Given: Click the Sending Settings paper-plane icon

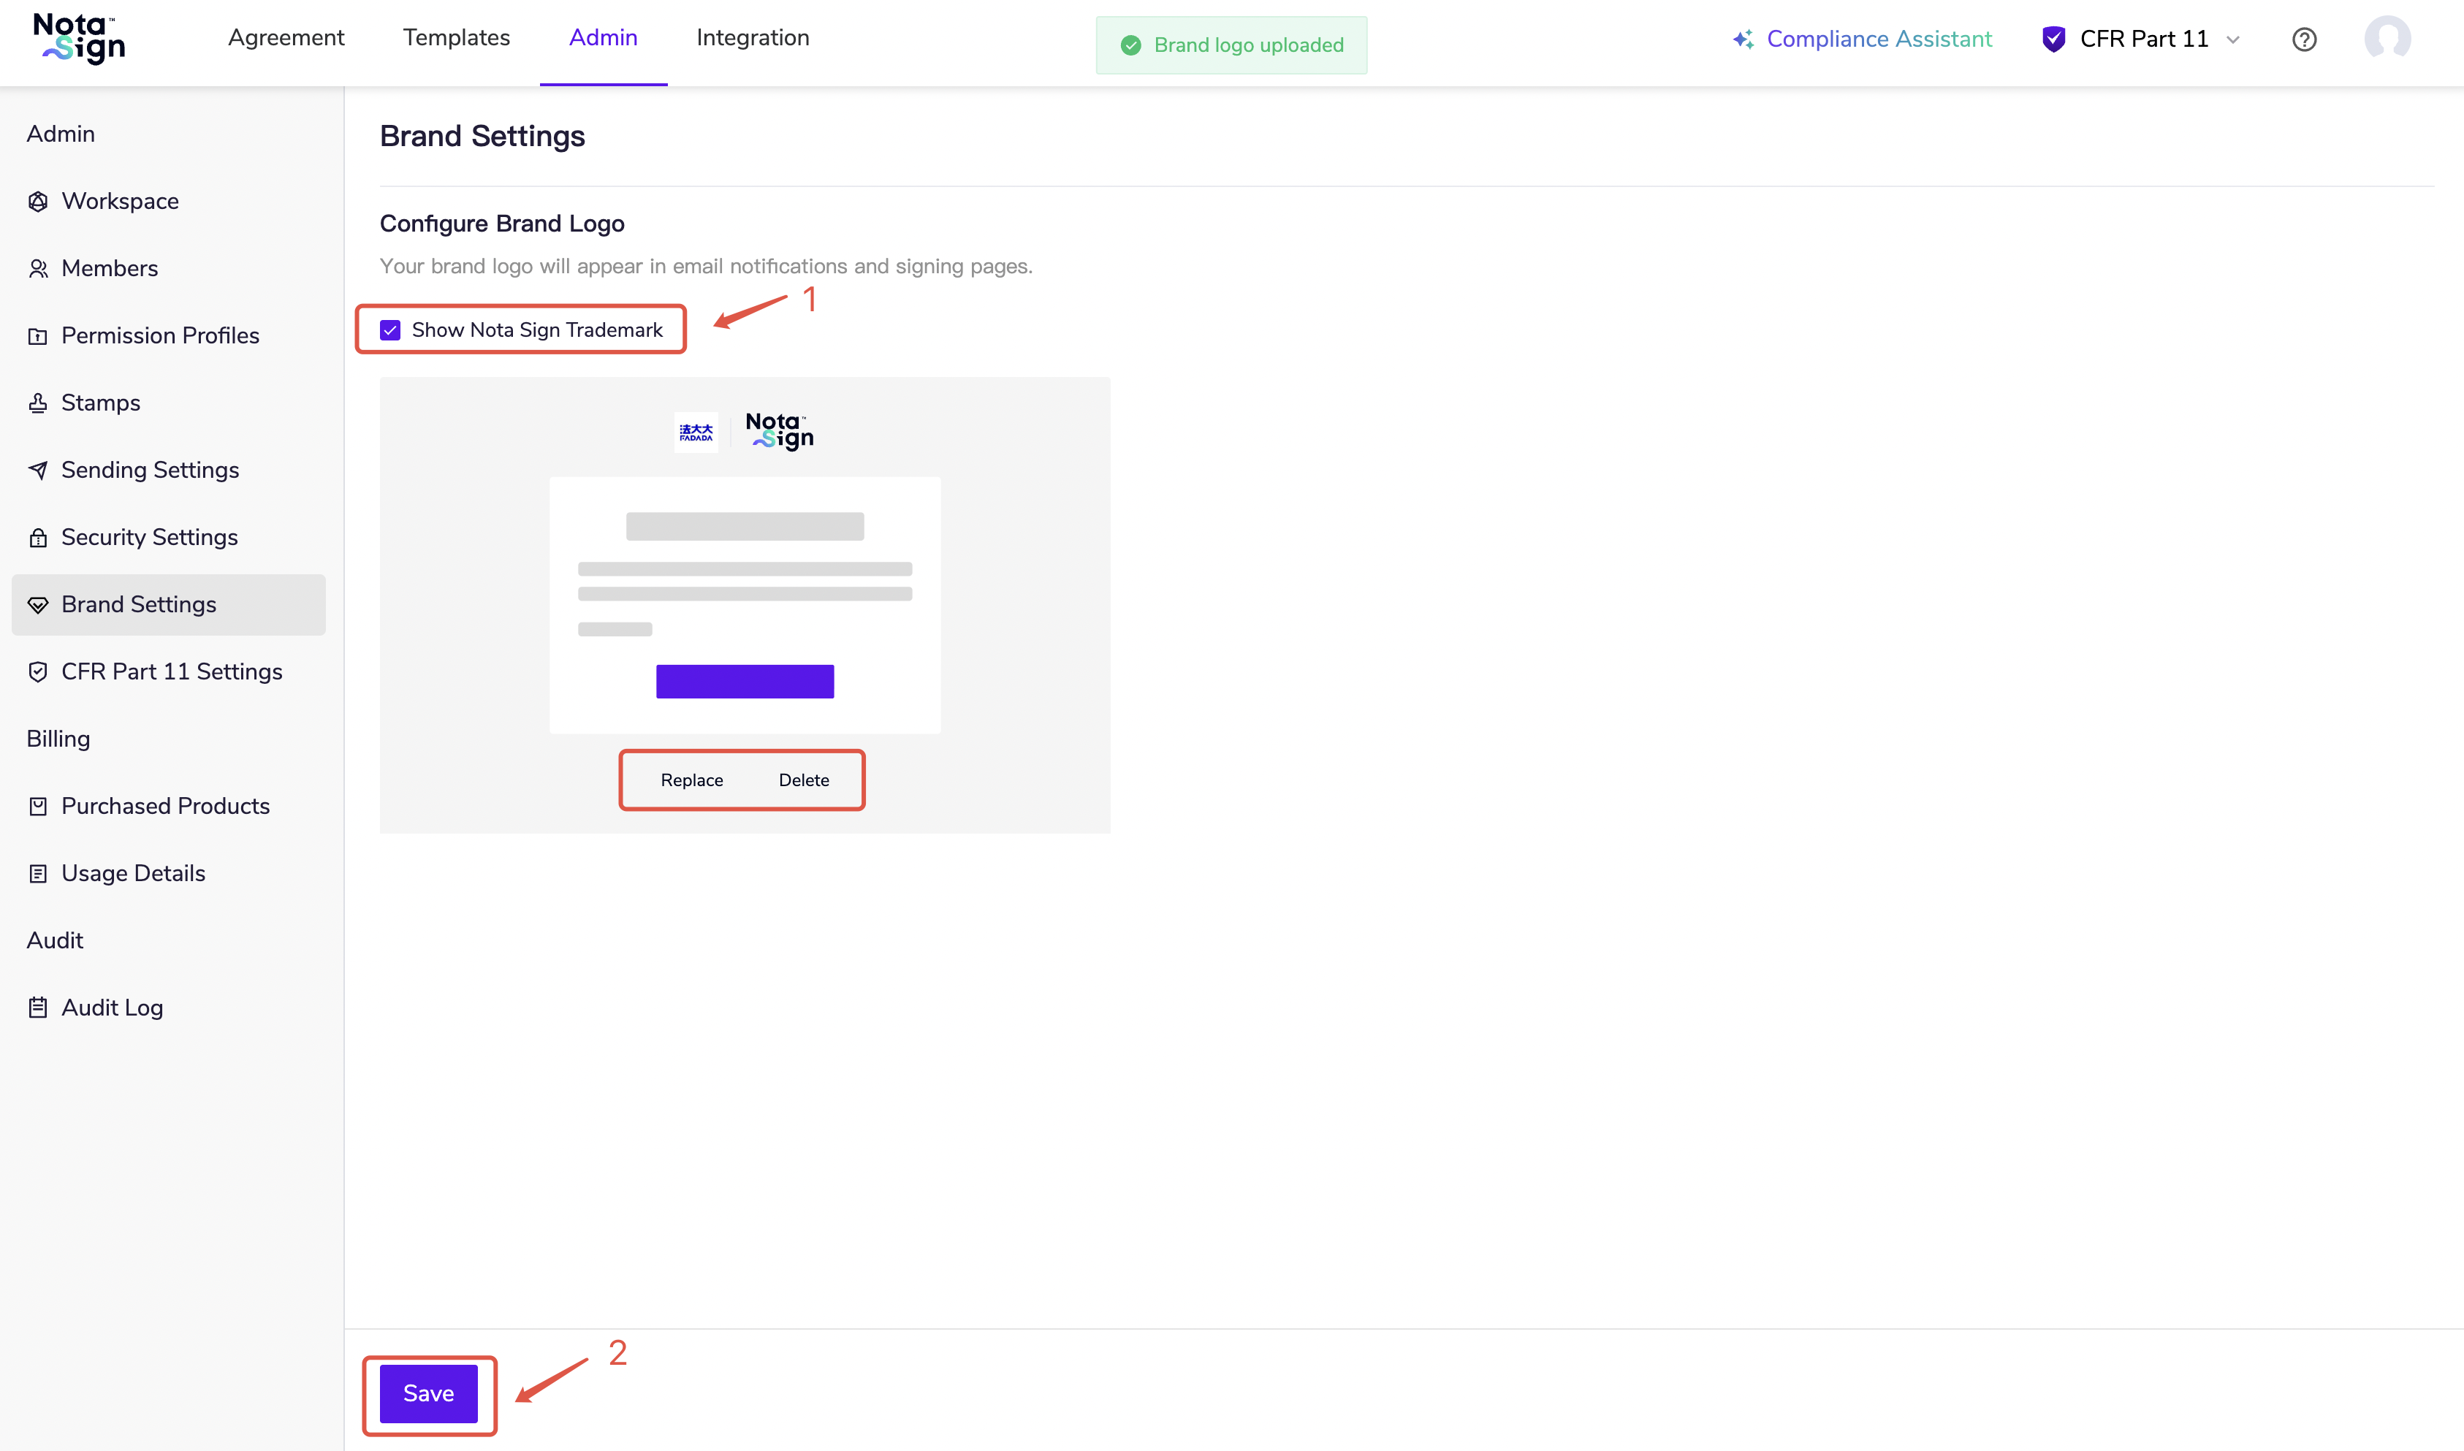Looking at the screenshot, I should pos(38,471).
